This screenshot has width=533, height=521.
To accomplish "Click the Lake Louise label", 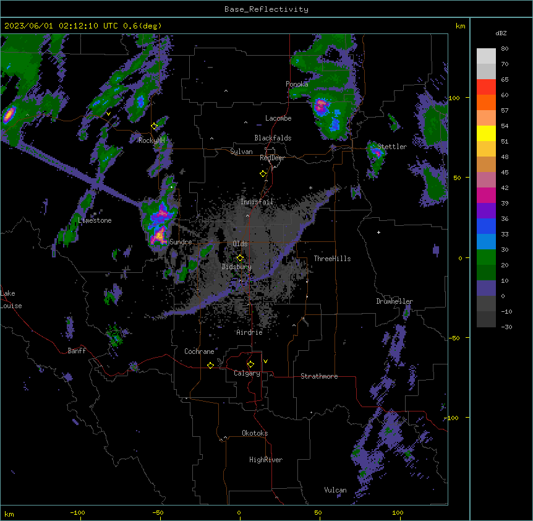I will [x=11, y=299].
